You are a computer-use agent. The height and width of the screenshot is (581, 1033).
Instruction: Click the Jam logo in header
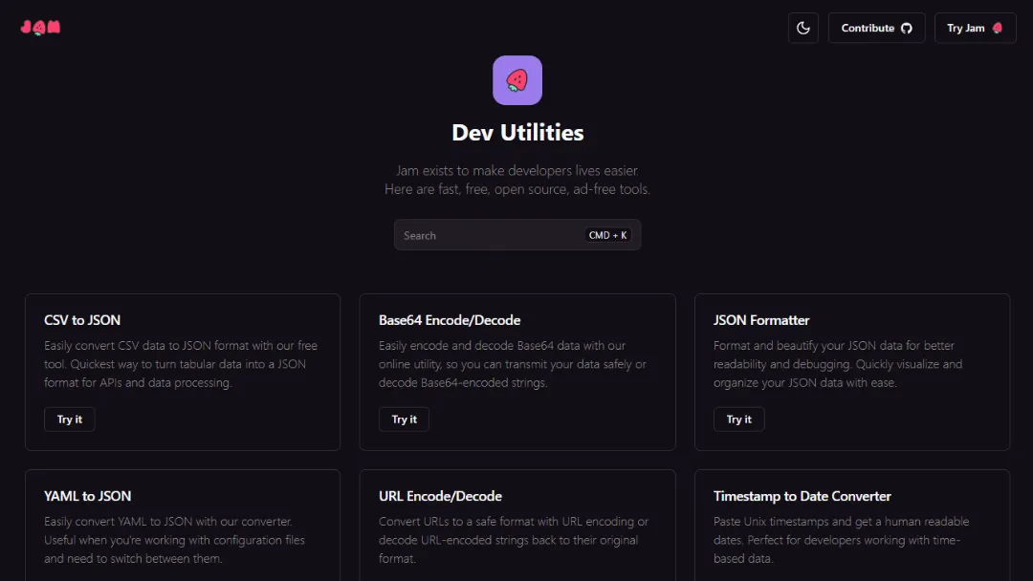coord(40,27)
